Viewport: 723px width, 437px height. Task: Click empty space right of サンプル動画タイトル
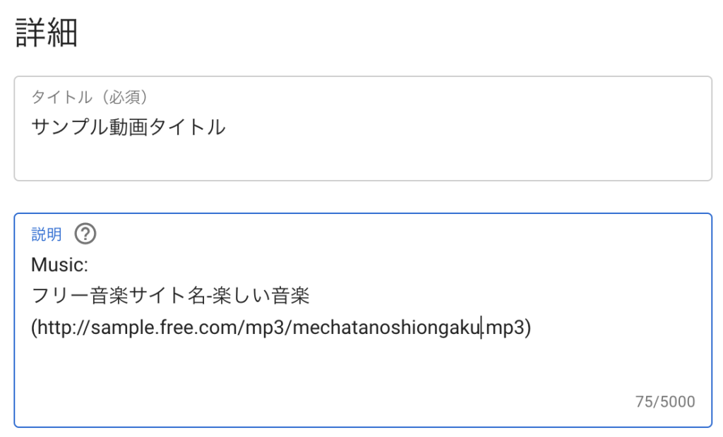tap(459, 127)
